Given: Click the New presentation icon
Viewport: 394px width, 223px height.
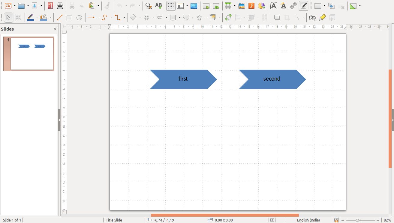Looking at the screenshot, I should 8,6.
